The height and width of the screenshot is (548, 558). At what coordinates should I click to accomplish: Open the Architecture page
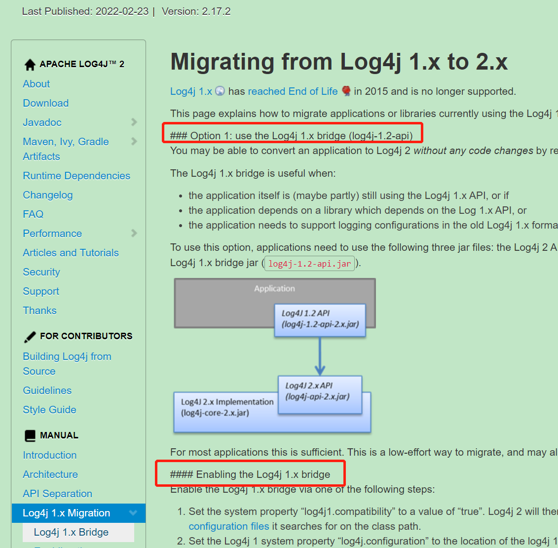(x=50, y=474)
